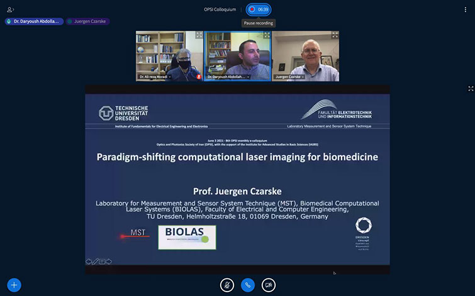Fullscreen Dr. Daryoush Abdollah's webcam
This screenshot has width=475, height=296.
pyautogui.click(x=267, y=36)
